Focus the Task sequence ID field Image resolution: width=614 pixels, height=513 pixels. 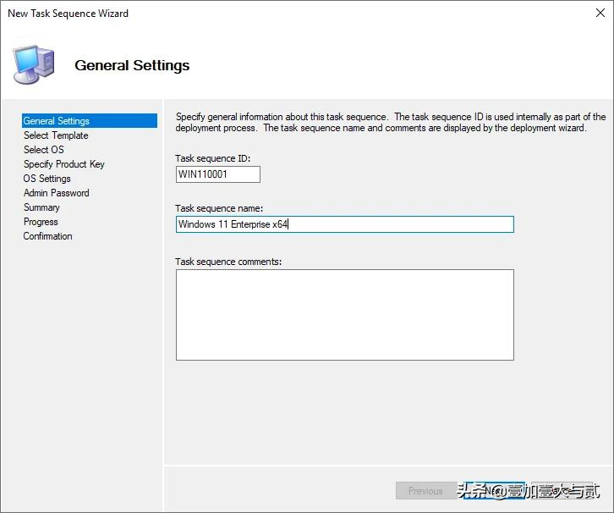coord(217,174)
